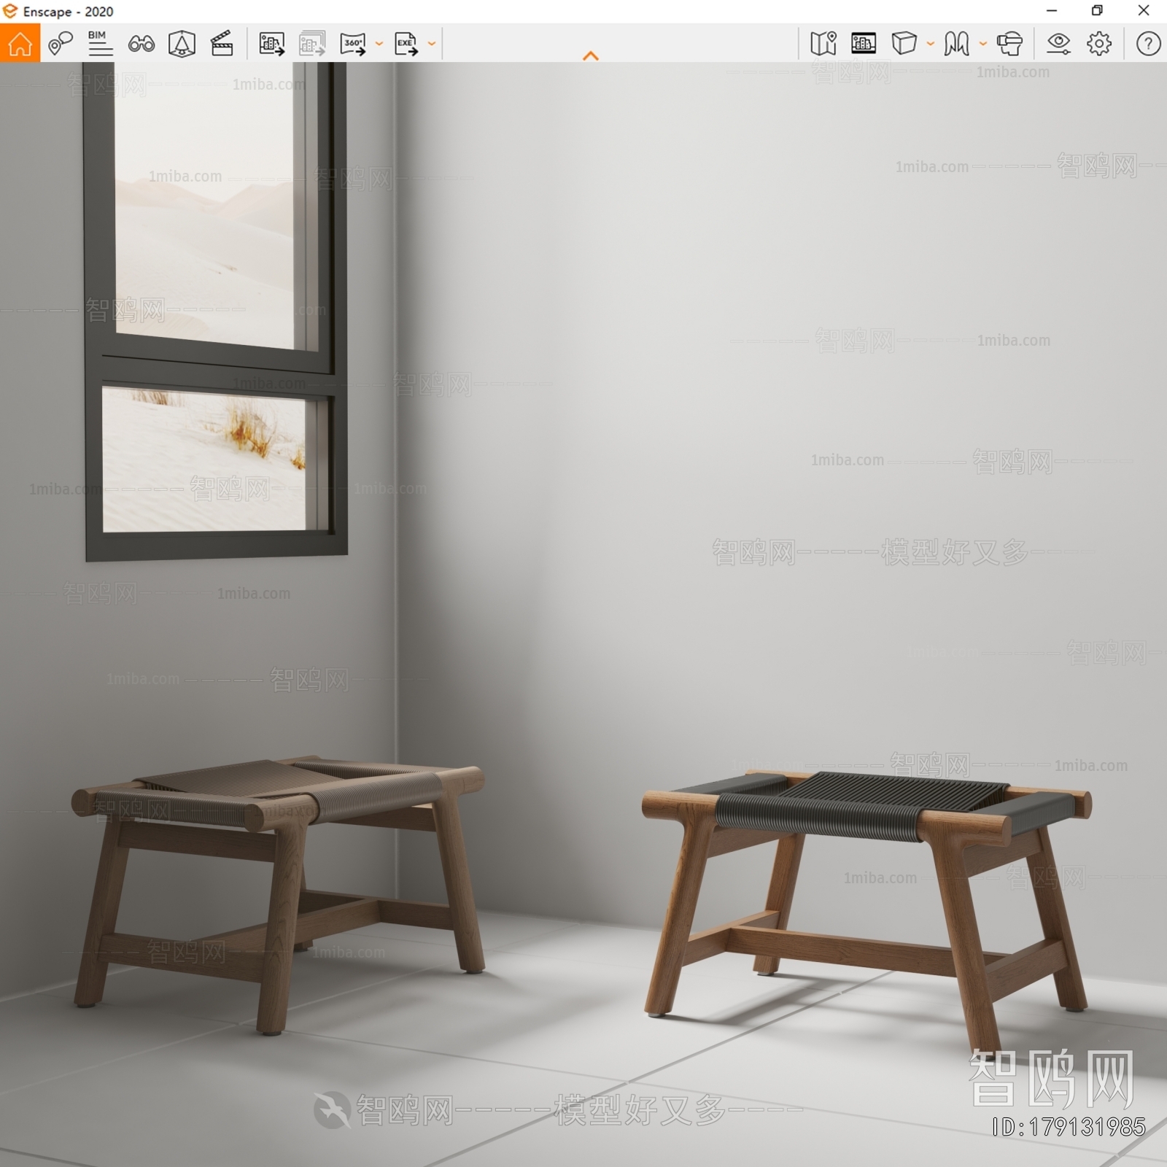Click the batch rendering export icon
This screenshot has width=1167, height=1167.
[312, 44]
